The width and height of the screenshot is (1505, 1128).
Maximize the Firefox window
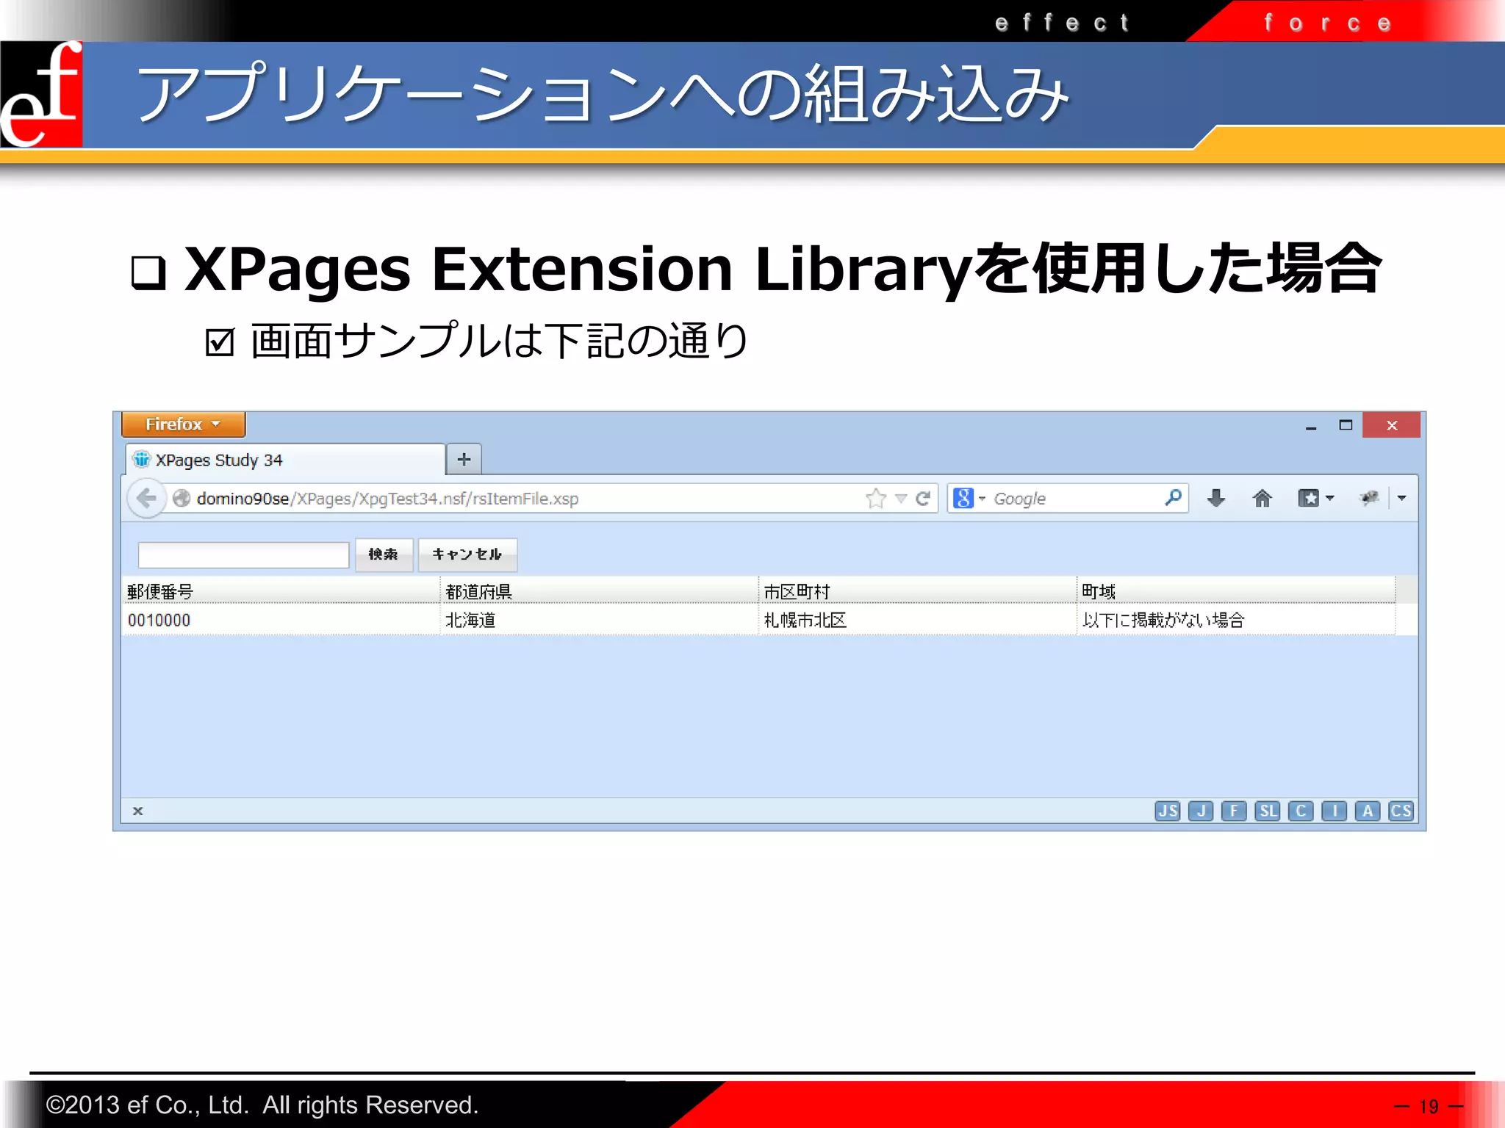(1346, 425)
